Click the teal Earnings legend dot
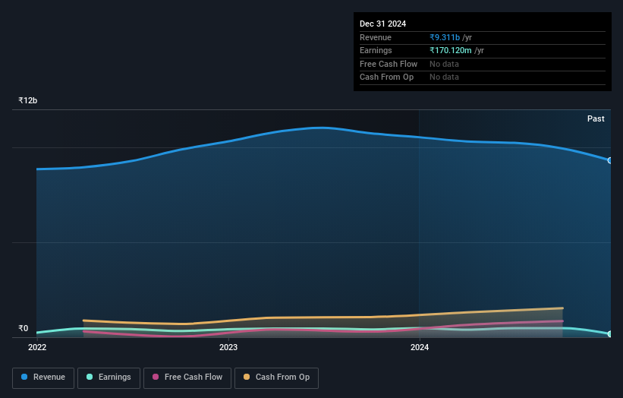 [x=90, y=377]
